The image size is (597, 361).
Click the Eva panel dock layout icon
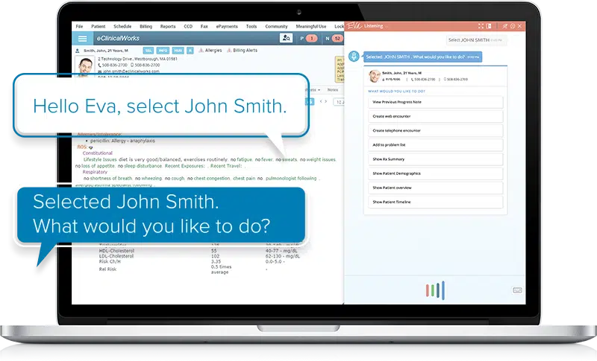pyautogui.click(x=489, y=26)
